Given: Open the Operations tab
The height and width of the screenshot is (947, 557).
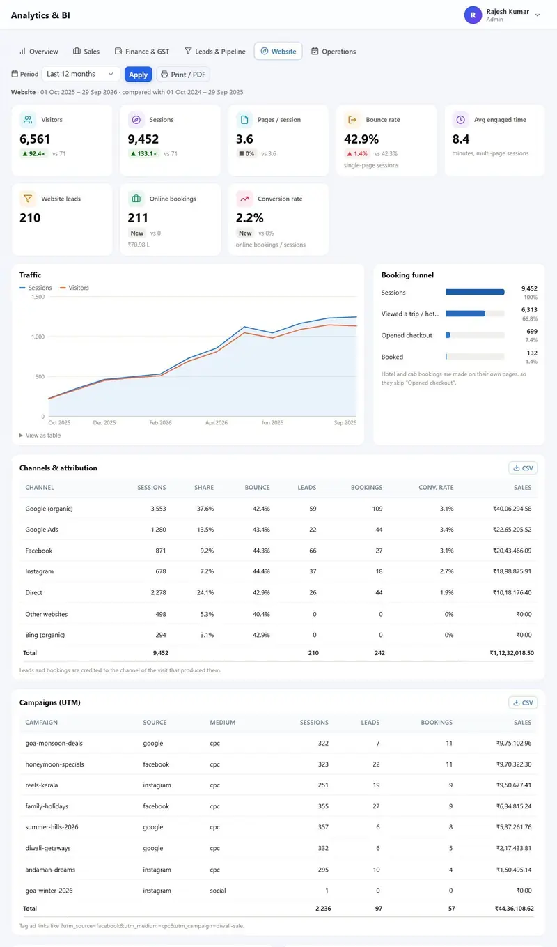Looking at the screenshot, I should point(334,52).
